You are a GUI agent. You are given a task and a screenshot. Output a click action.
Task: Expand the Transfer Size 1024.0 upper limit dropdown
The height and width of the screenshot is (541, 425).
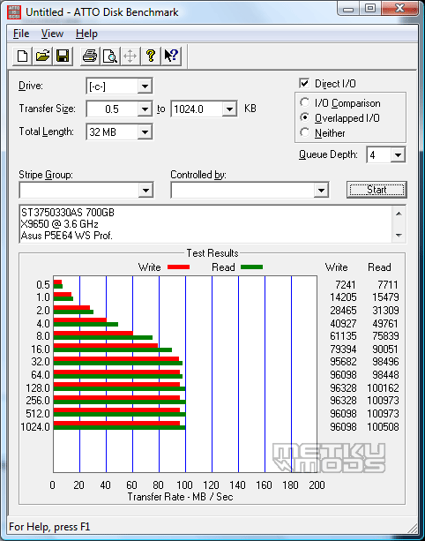point(229,109)
